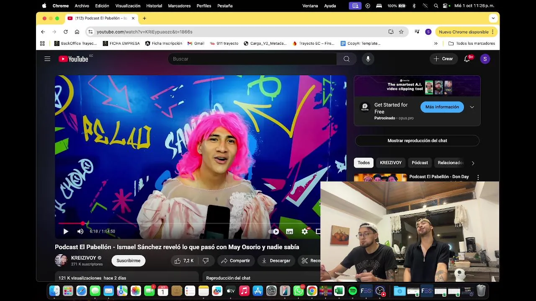
Task: Open Chrome profile S avatar
Action: click(428, 32)
